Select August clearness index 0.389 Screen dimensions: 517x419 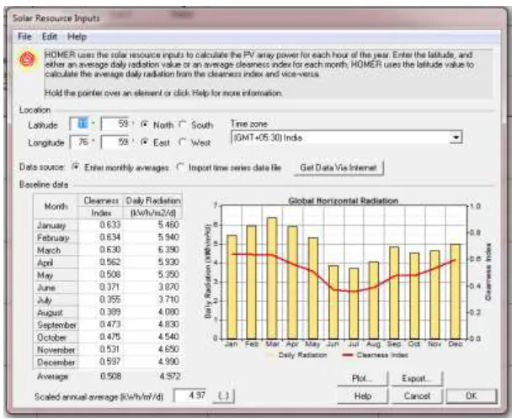pos(100,312)
